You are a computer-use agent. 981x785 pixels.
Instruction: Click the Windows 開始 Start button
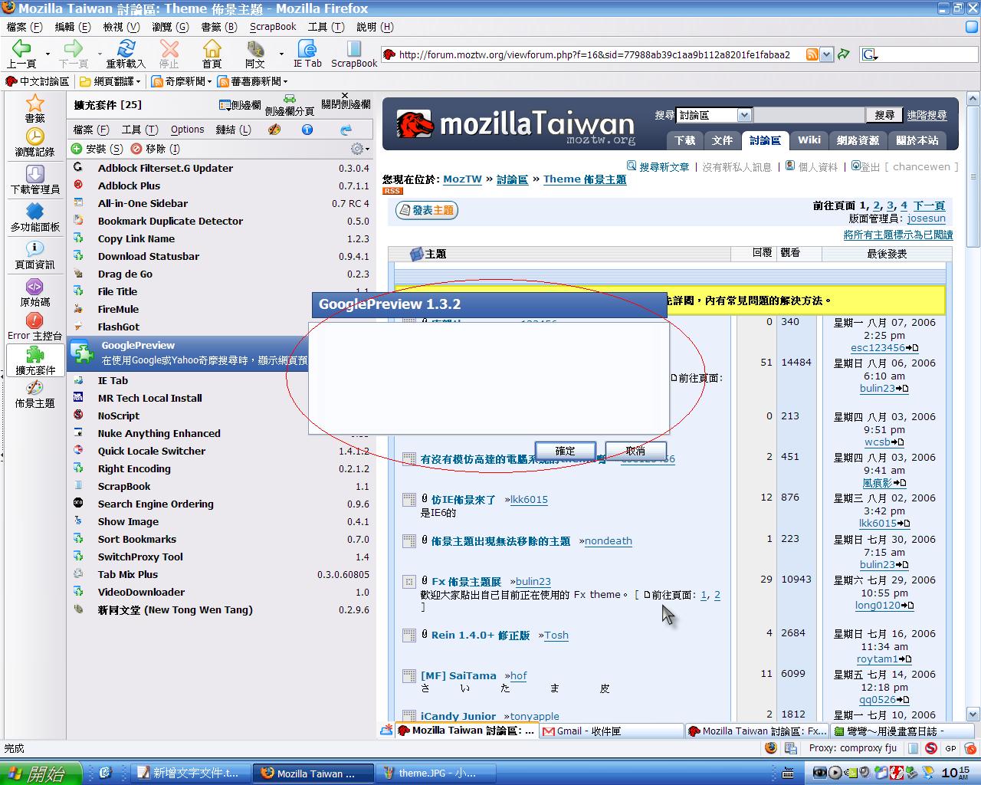[x=41, y=774]
